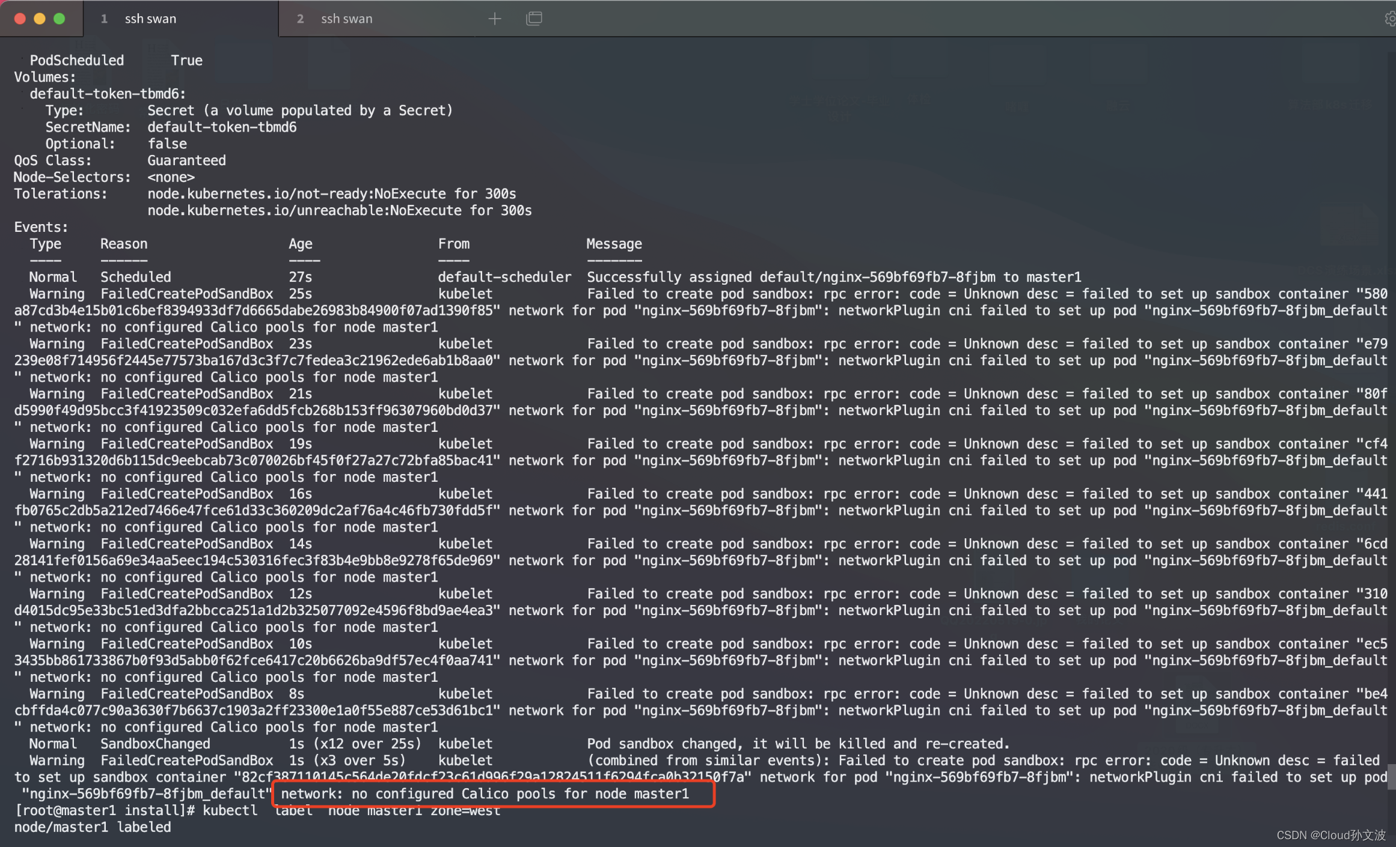Viewport: 1396px width, 847px height.
Task: Click the '19s' age value
Action: tap(300, 445)
